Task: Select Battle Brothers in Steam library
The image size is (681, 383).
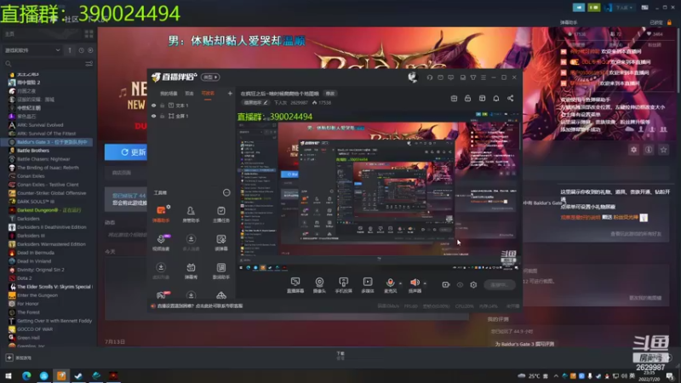Action: [x=33, y=151]
